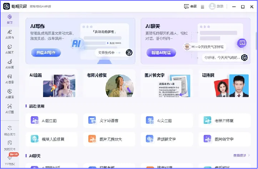Click the AI聊天 section heading below recents
The height and width of the screenshot is (169, 258).
[x=35, y=156]
